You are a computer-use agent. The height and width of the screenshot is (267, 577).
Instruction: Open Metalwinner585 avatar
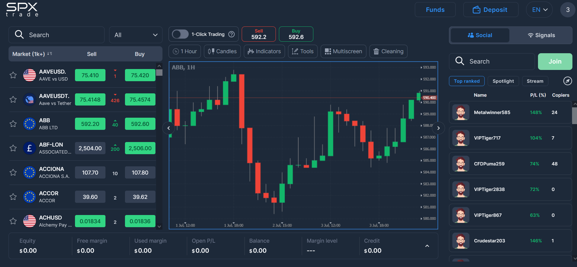461,113
